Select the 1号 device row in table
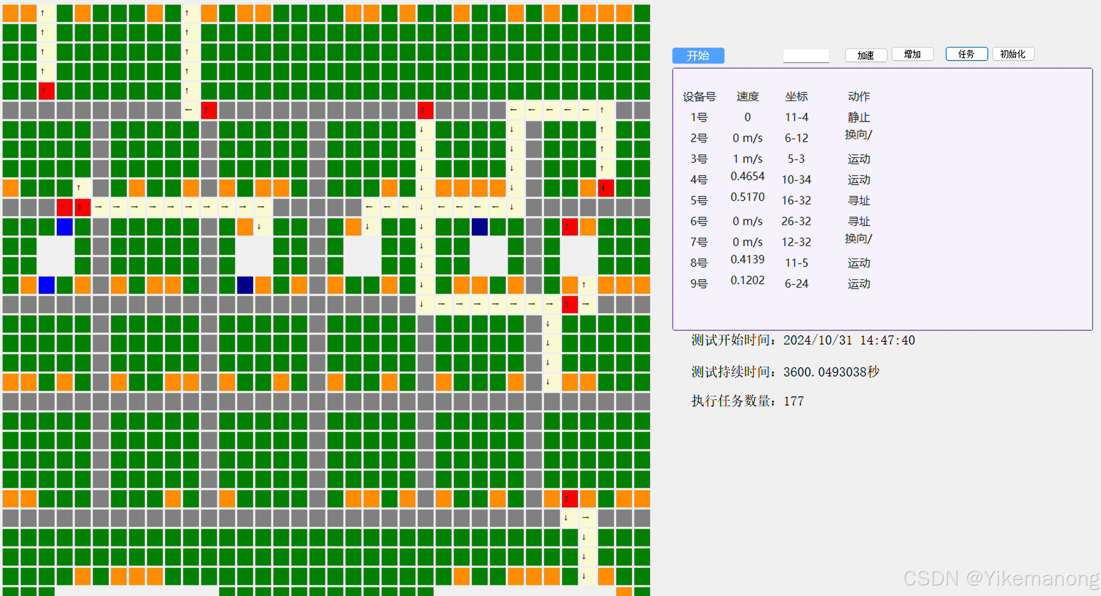The height and width of the screenshot is (596, 1101). [x=698, y=117]
